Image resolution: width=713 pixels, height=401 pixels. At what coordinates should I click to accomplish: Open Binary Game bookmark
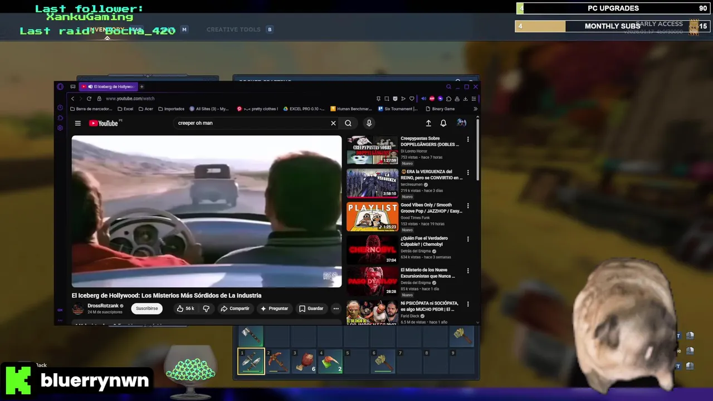(x=440, y=109)
